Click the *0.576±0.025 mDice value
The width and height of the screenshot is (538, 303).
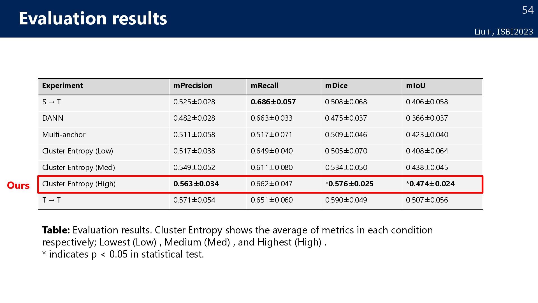pyautogui.click(x=349, y=184)
